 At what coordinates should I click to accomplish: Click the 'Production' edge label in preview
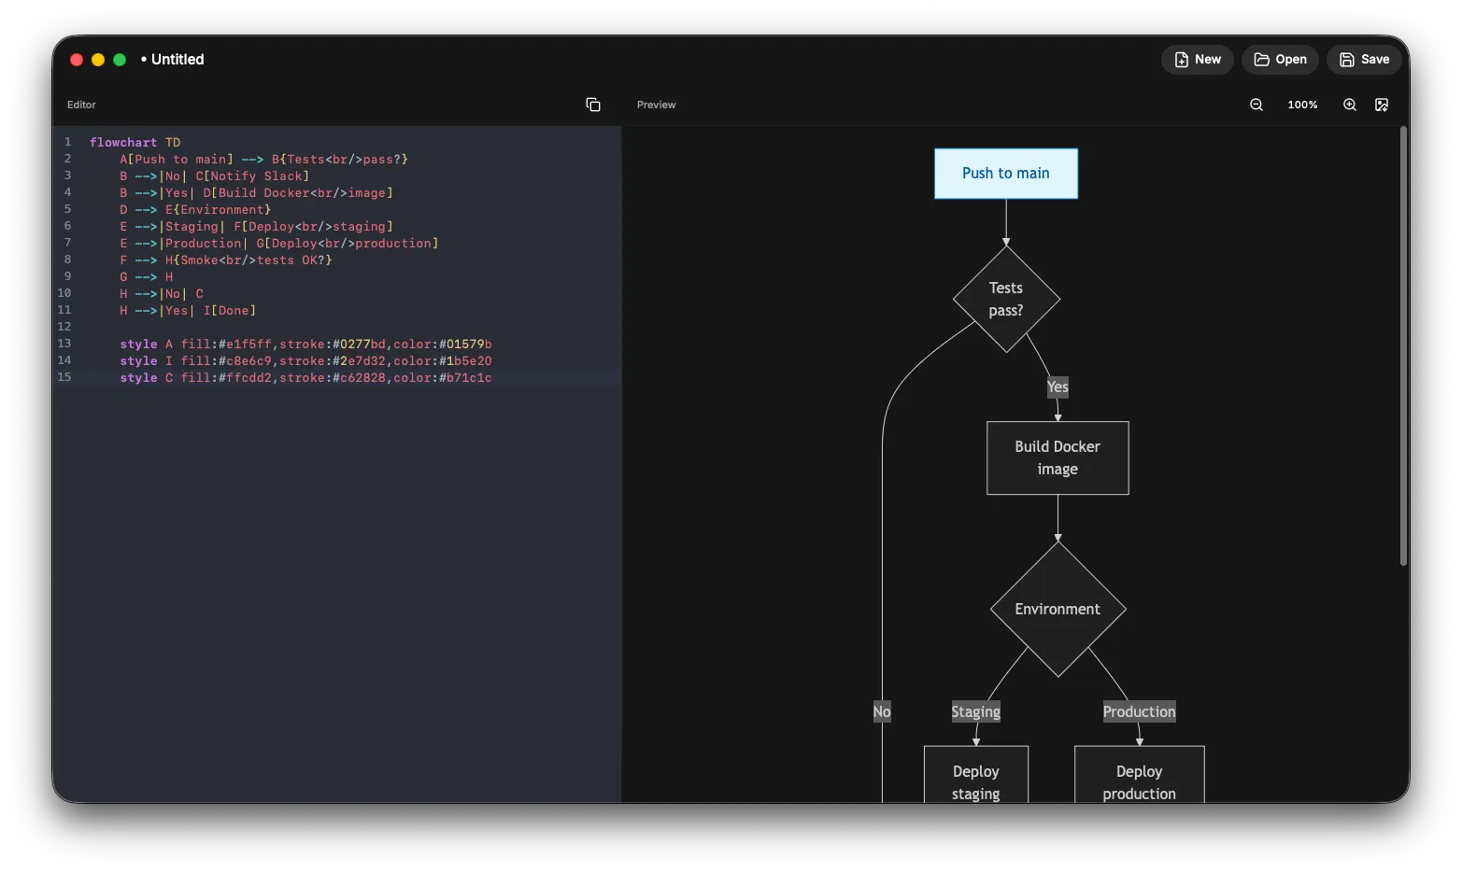point(1140,711)
